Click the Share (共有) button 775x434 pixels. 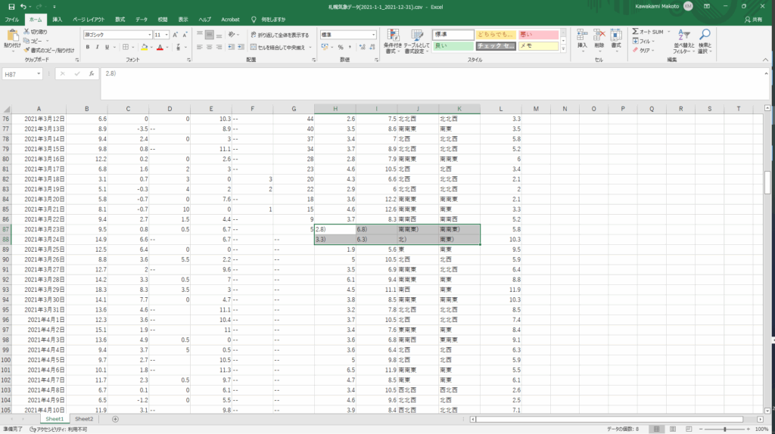[x=754, y=18]
